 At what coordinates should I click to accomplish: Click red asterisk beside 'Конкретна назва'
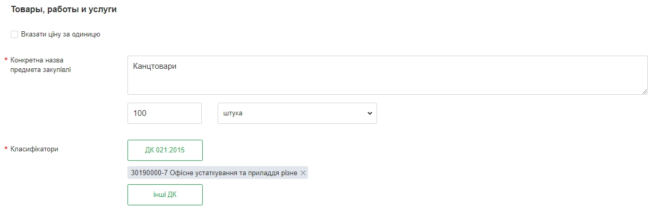6,60
